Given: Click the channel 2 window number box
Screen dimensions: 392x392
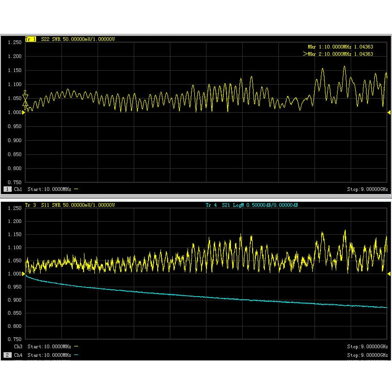Looking at the screenshot, I should [x=7, y=355].
